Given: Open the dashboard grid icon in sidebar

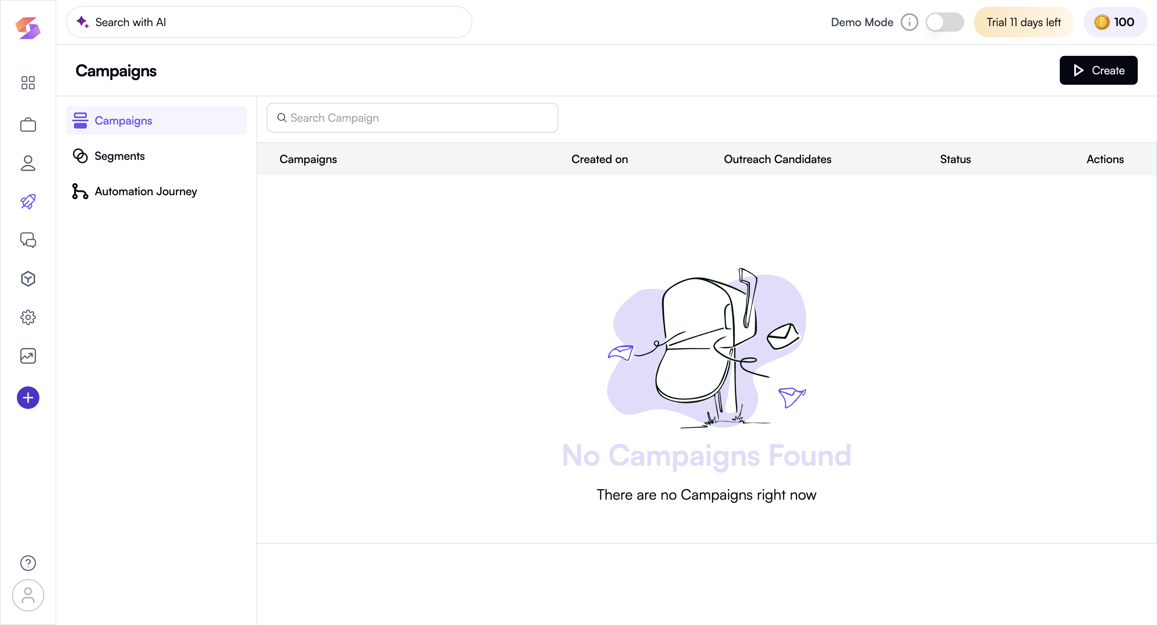Looking at the screenshot, I should click(28, 83).
